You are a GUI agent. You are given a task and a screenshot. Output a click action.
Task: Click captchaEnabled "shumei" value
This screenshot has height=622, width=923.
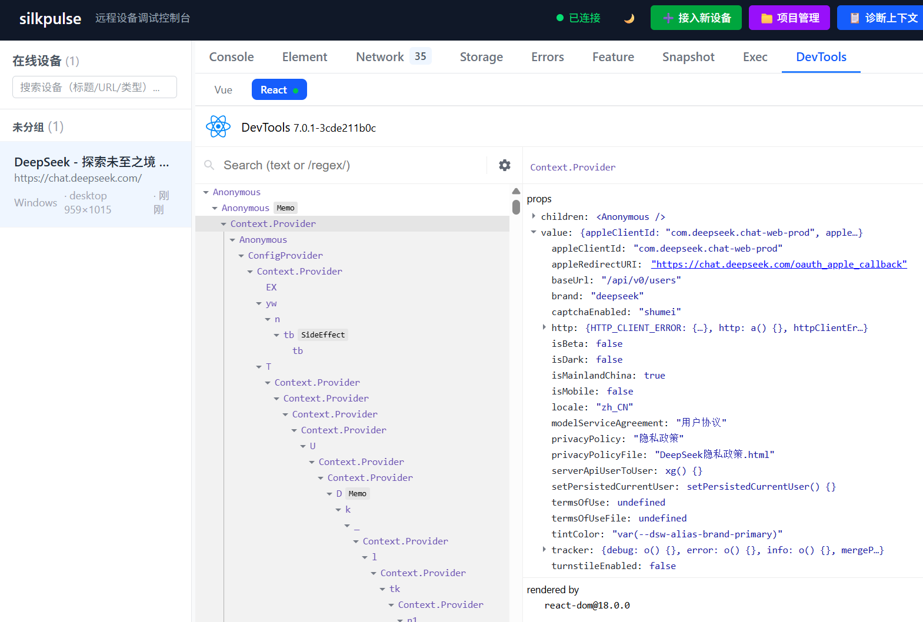(x=659, y=312)
